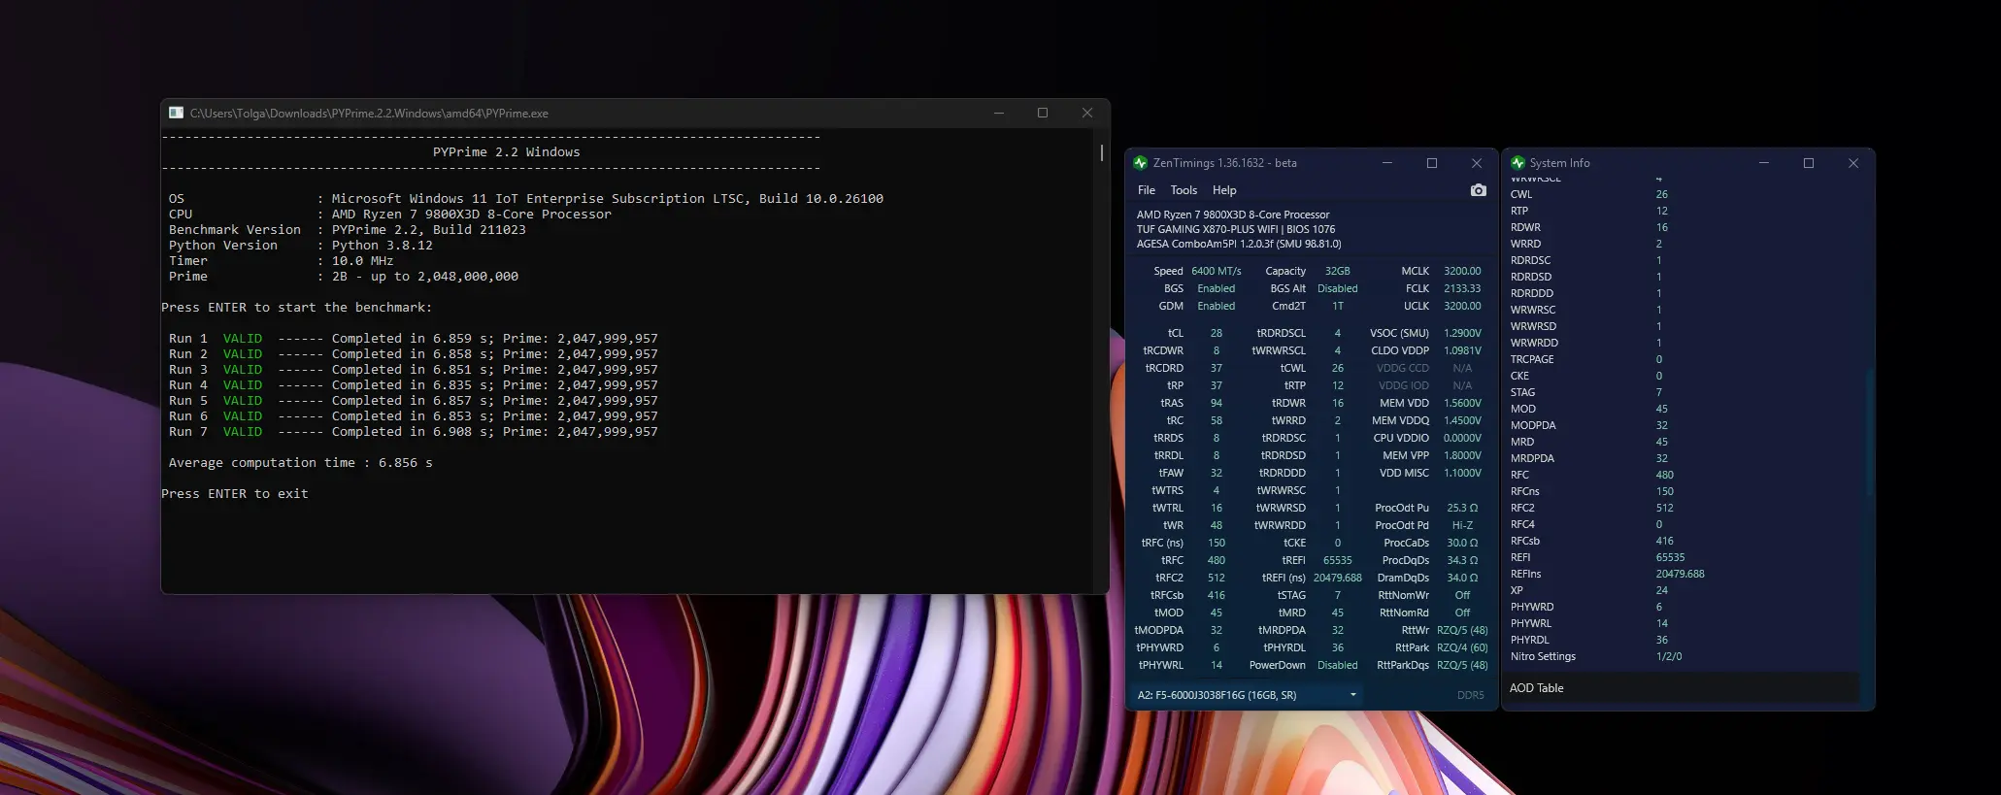Maximize the System Info window
The width and height of the screenshot is (2001, 795).
[1808, 163]
